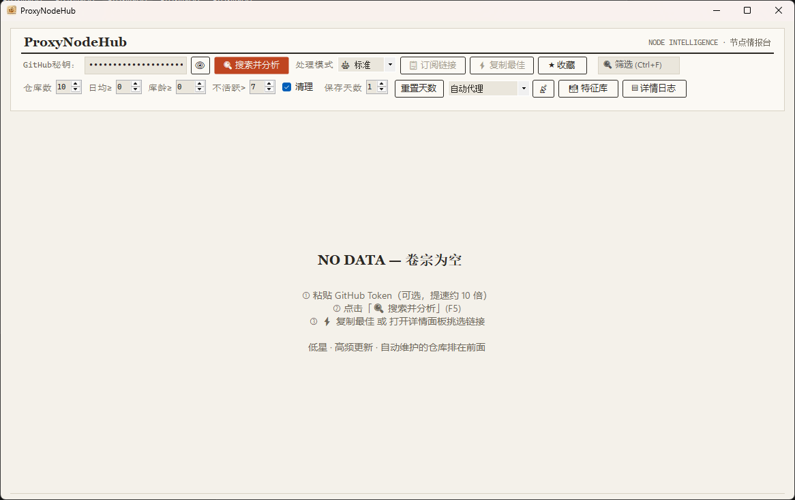Click the GitHub秘钥 password field
Viewport: 795px width, 500px height.
coord(136,65)
